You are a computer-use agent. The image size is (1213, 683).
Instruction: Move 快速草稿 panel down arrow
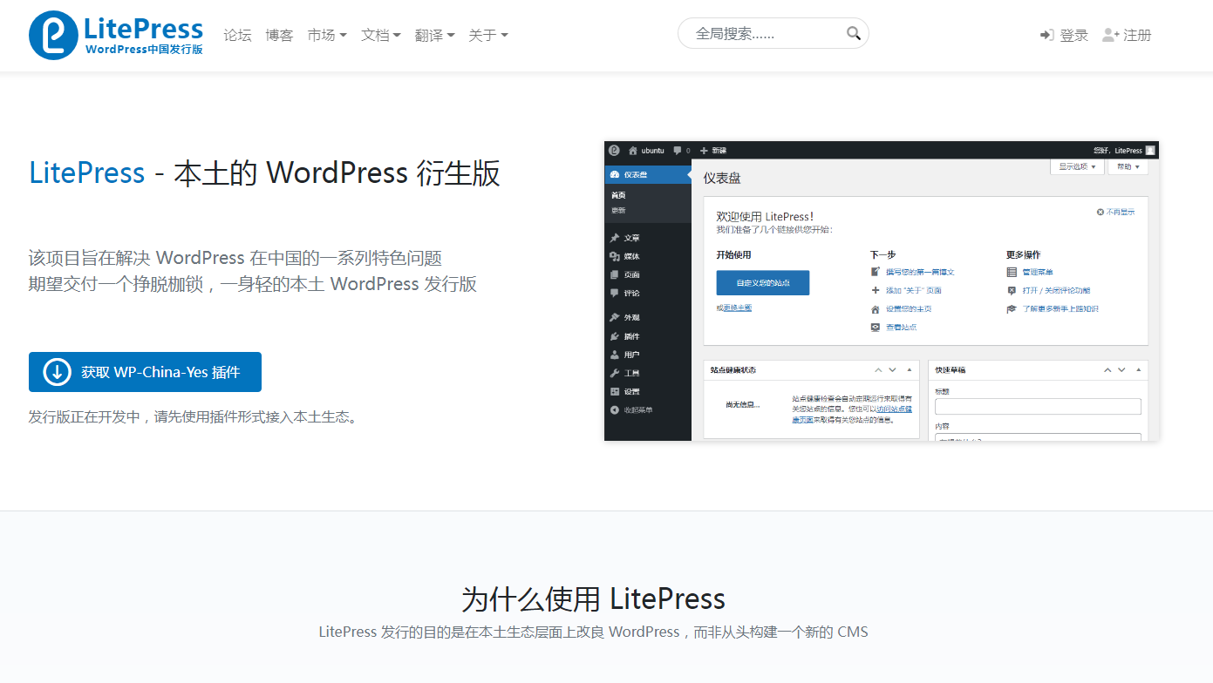coord(1121,370)
